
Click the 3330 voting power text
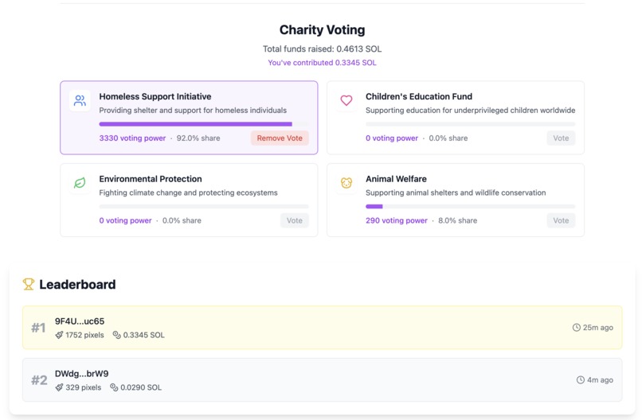point(132,138)
